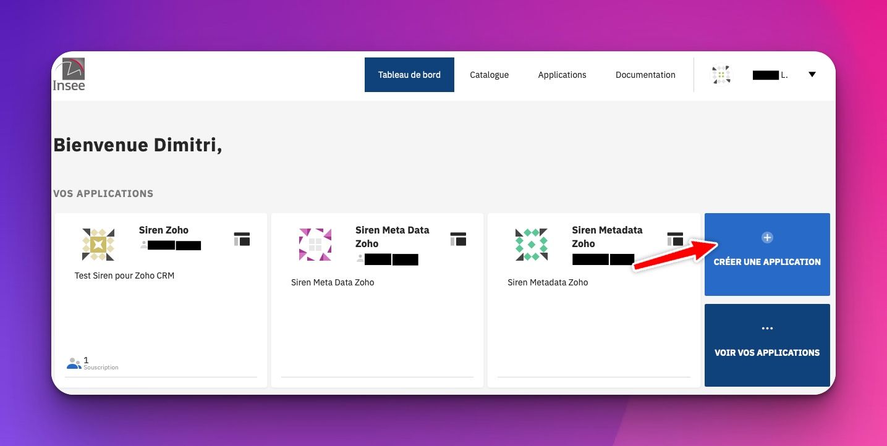Click the user avatar identicon in header
The height and width of the screenshot is (446, 887).
(x=721, y=75)
